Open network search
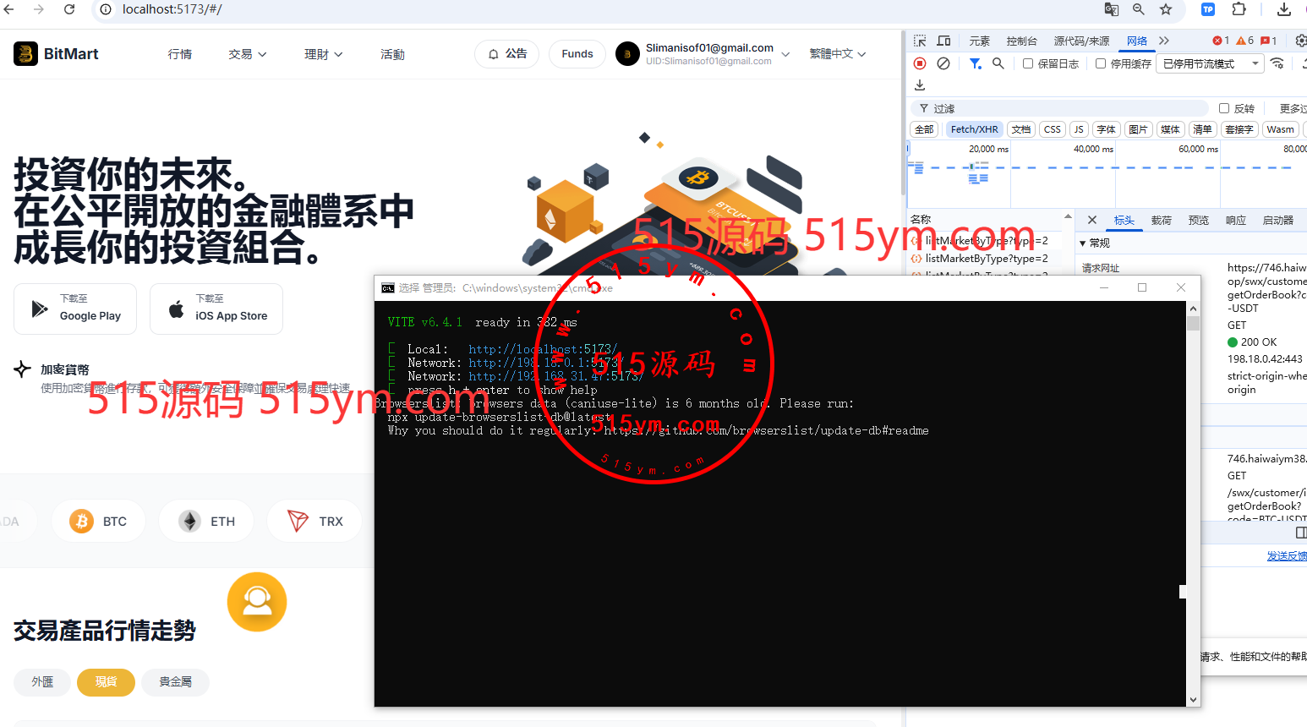Image resolution: width=1307 pixels, height=727 pixels. point(998,63)
